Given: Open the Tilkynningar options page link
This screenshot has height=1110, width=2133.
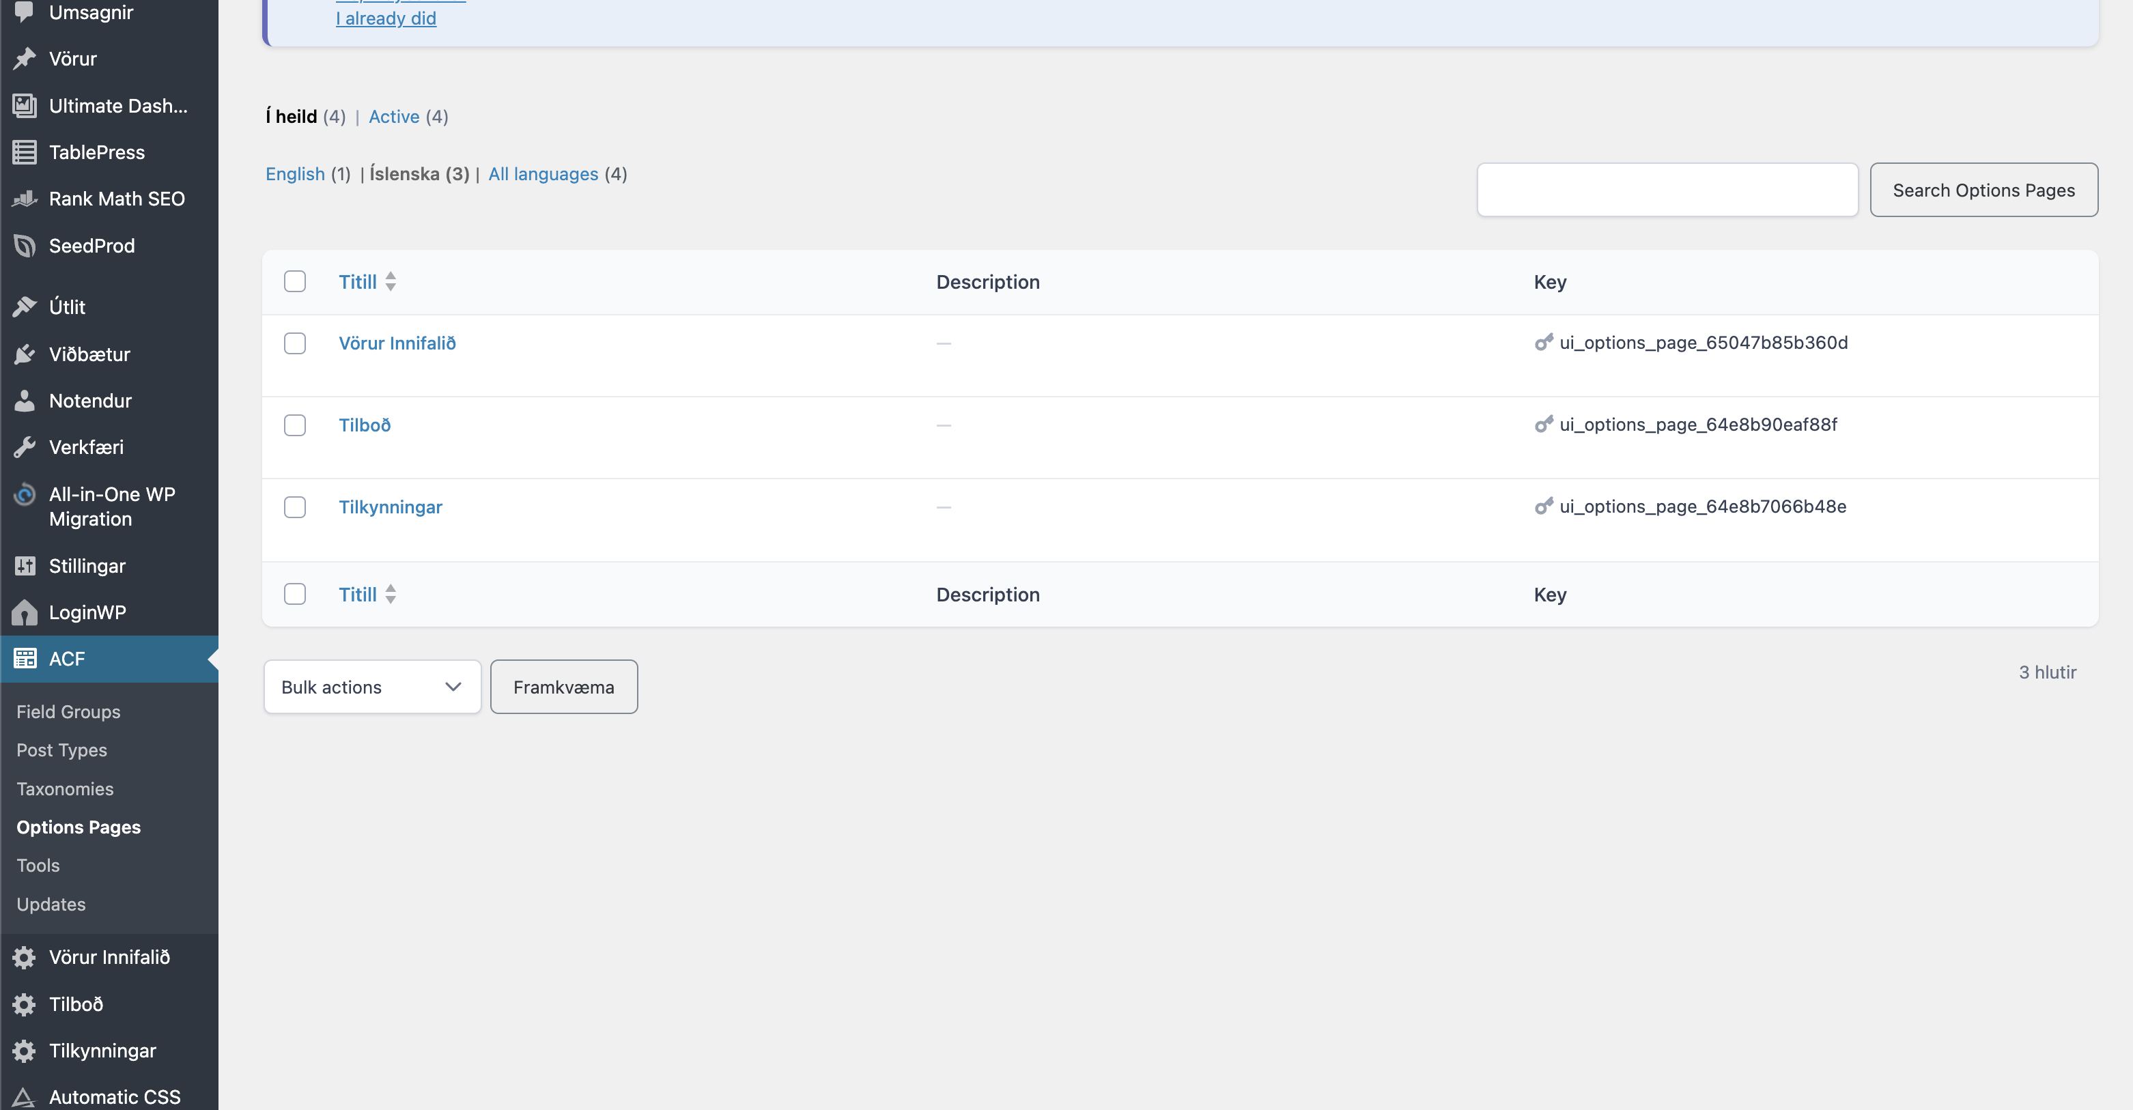Looking at the screenshot, I should pyautogui.click(x=391, y=507).
